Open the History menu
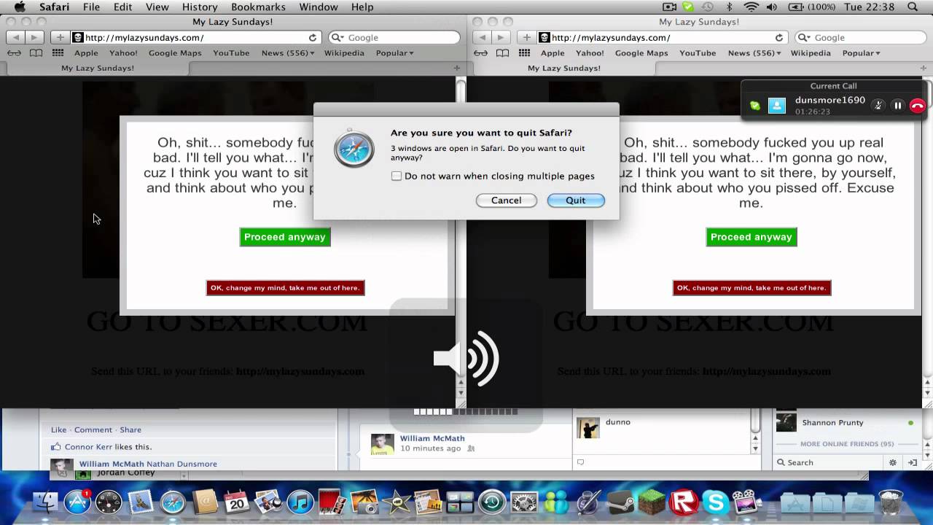This screenshot has height=525, width=933. tap(200, 7)
